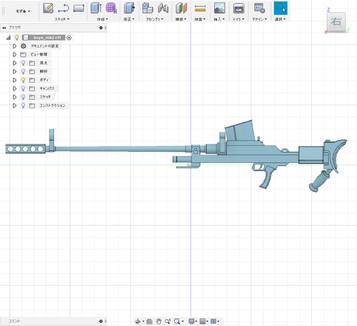Select the Extrude tool icon
This screenshot has width=357, height=326.
(x=96, y=7)
